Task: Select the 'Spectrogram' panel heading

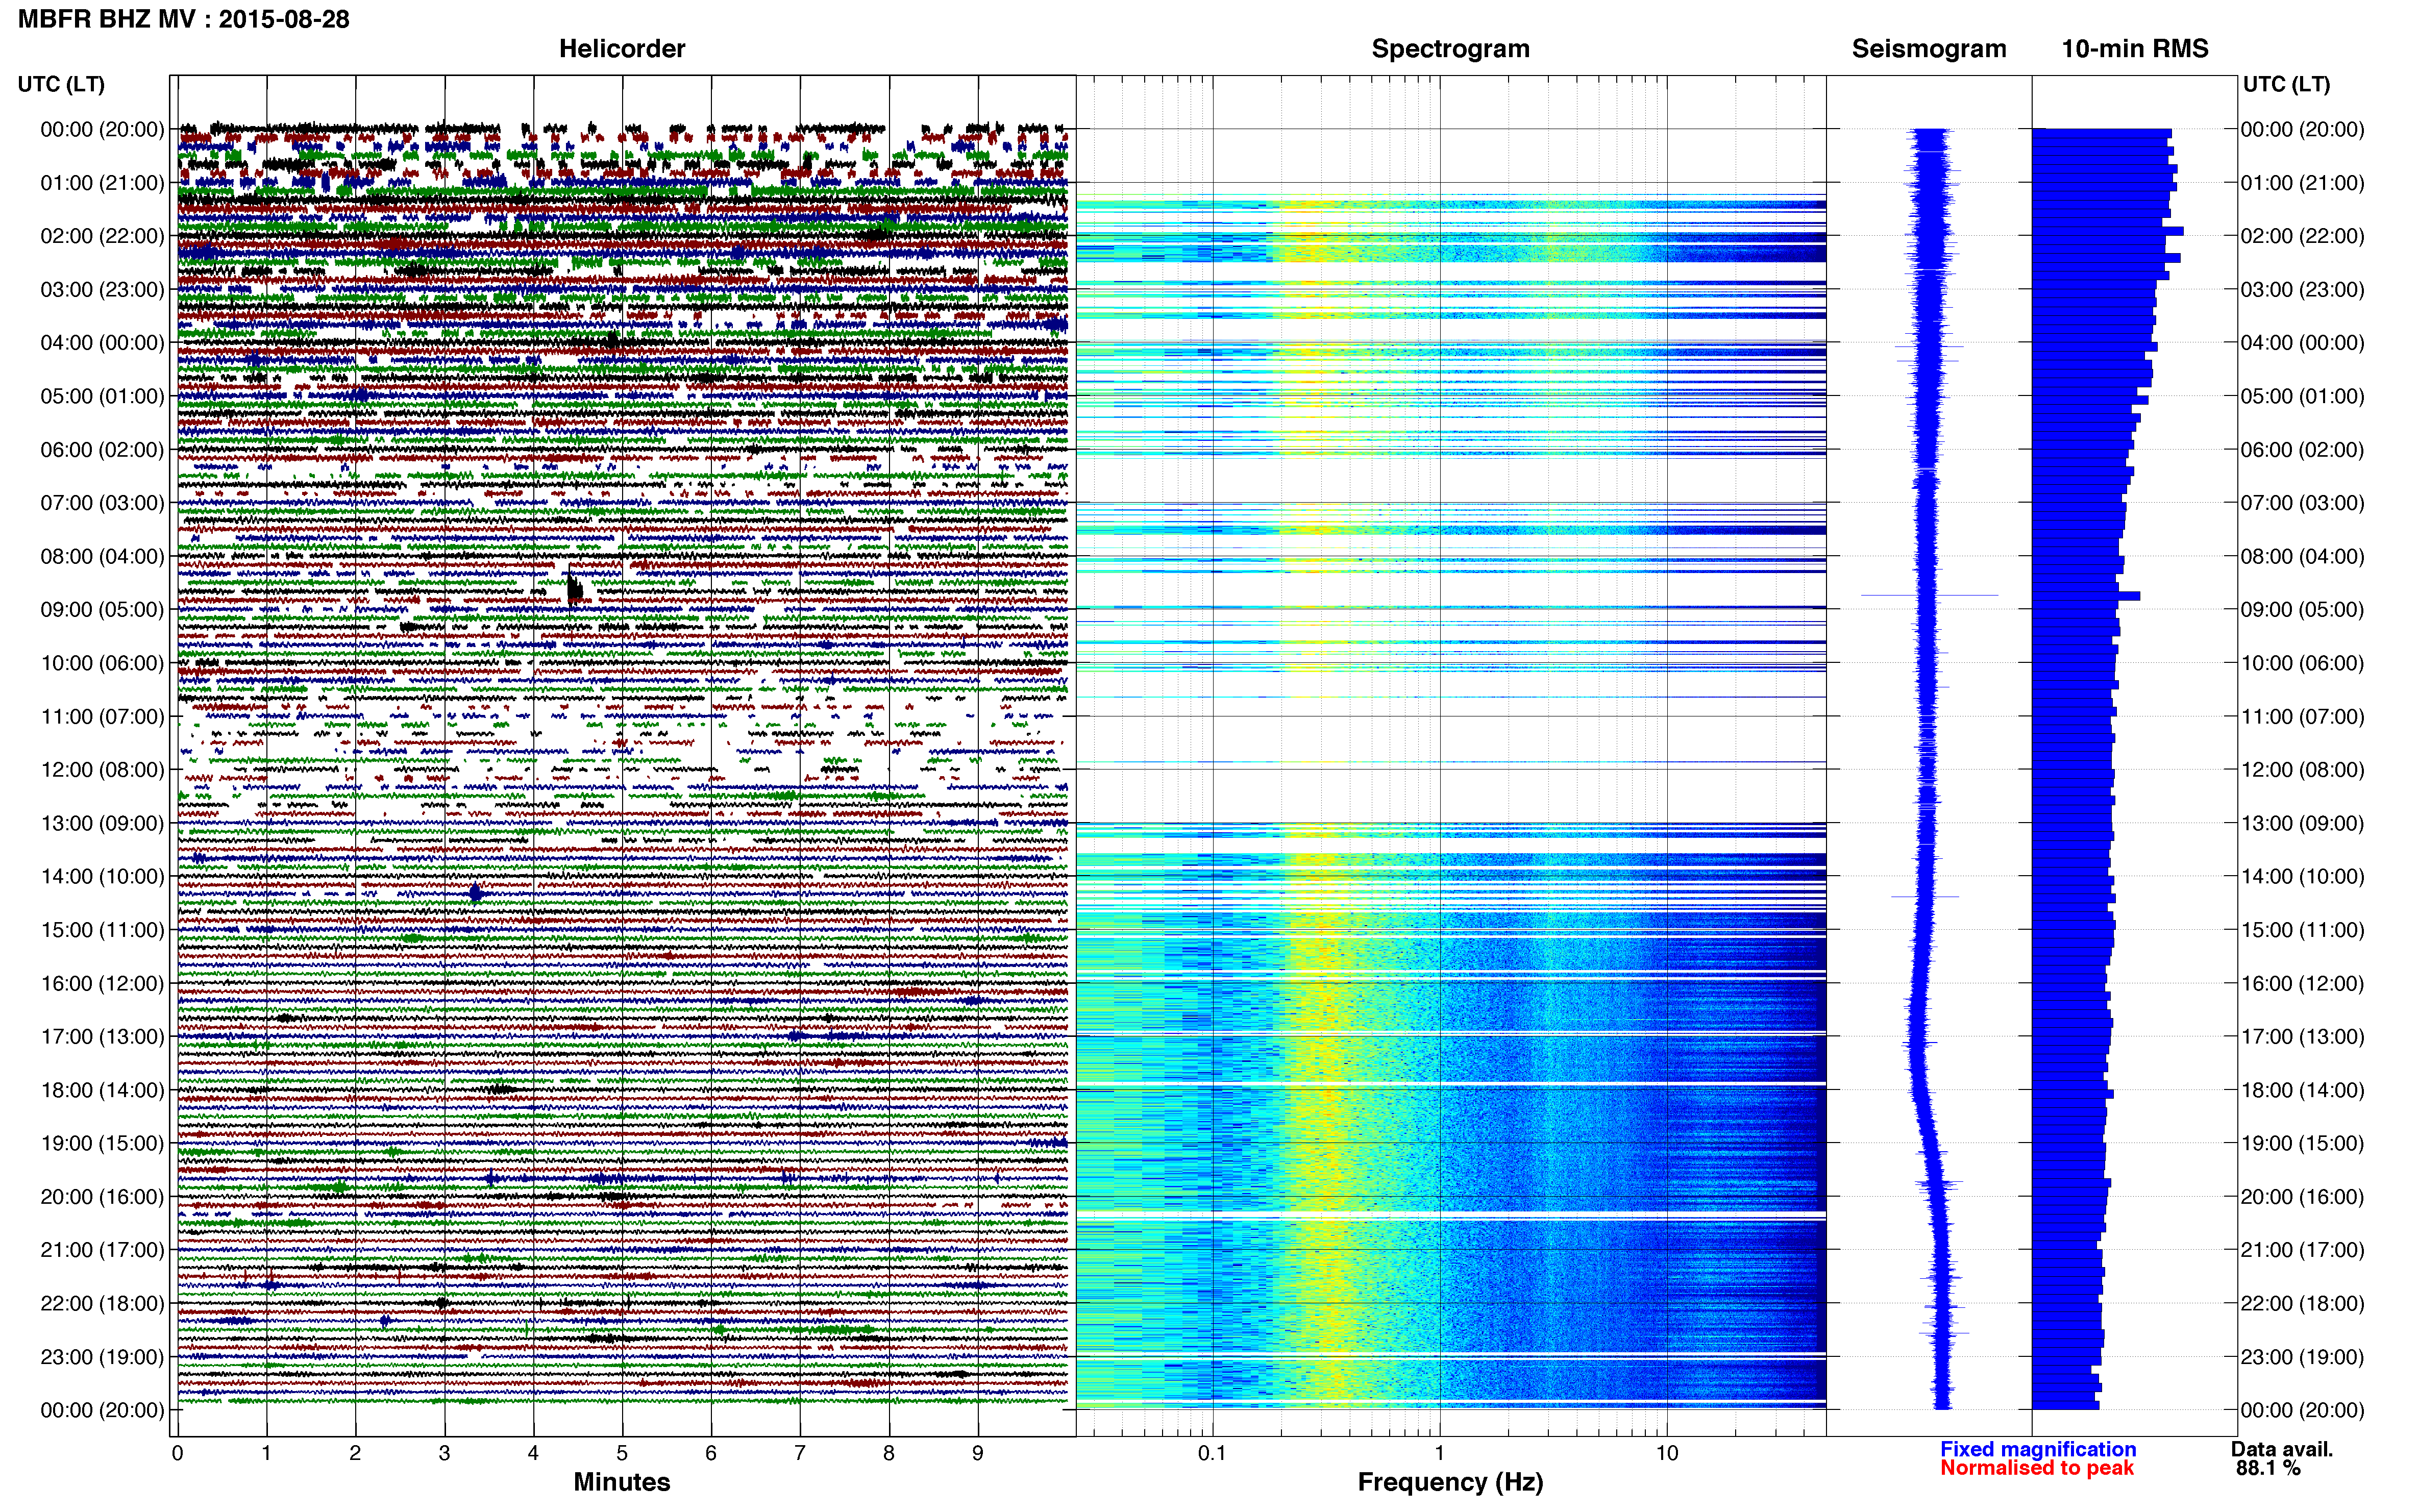Action: [x=1450, y=49]
